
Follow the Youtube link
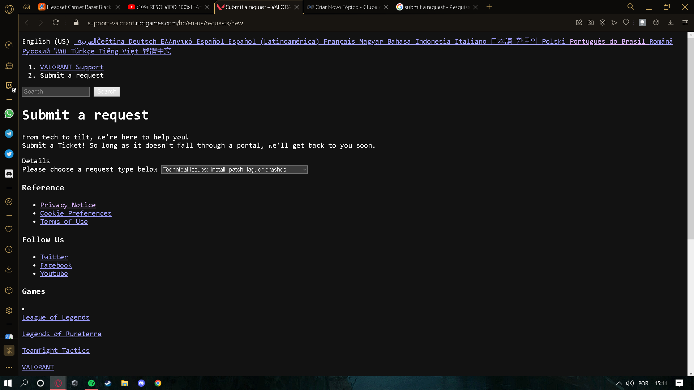click(54, 274)
